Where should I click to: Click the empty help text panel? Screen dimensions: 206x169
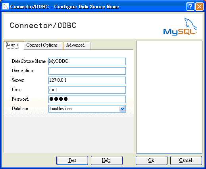pyautogui.click(x=169, y=97)
